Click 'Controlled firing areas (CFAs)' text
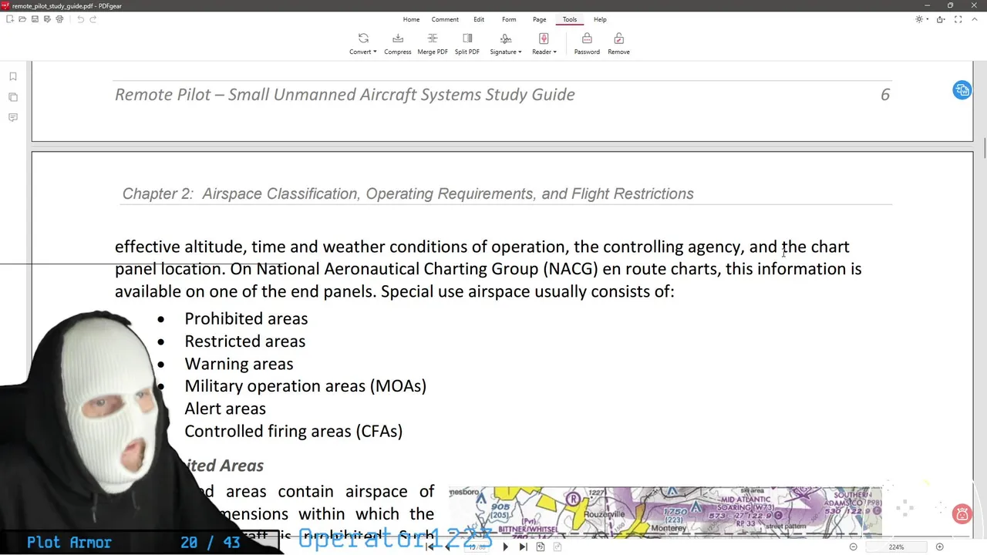Viewport: 987px width, 555px height. coord(293,431)
